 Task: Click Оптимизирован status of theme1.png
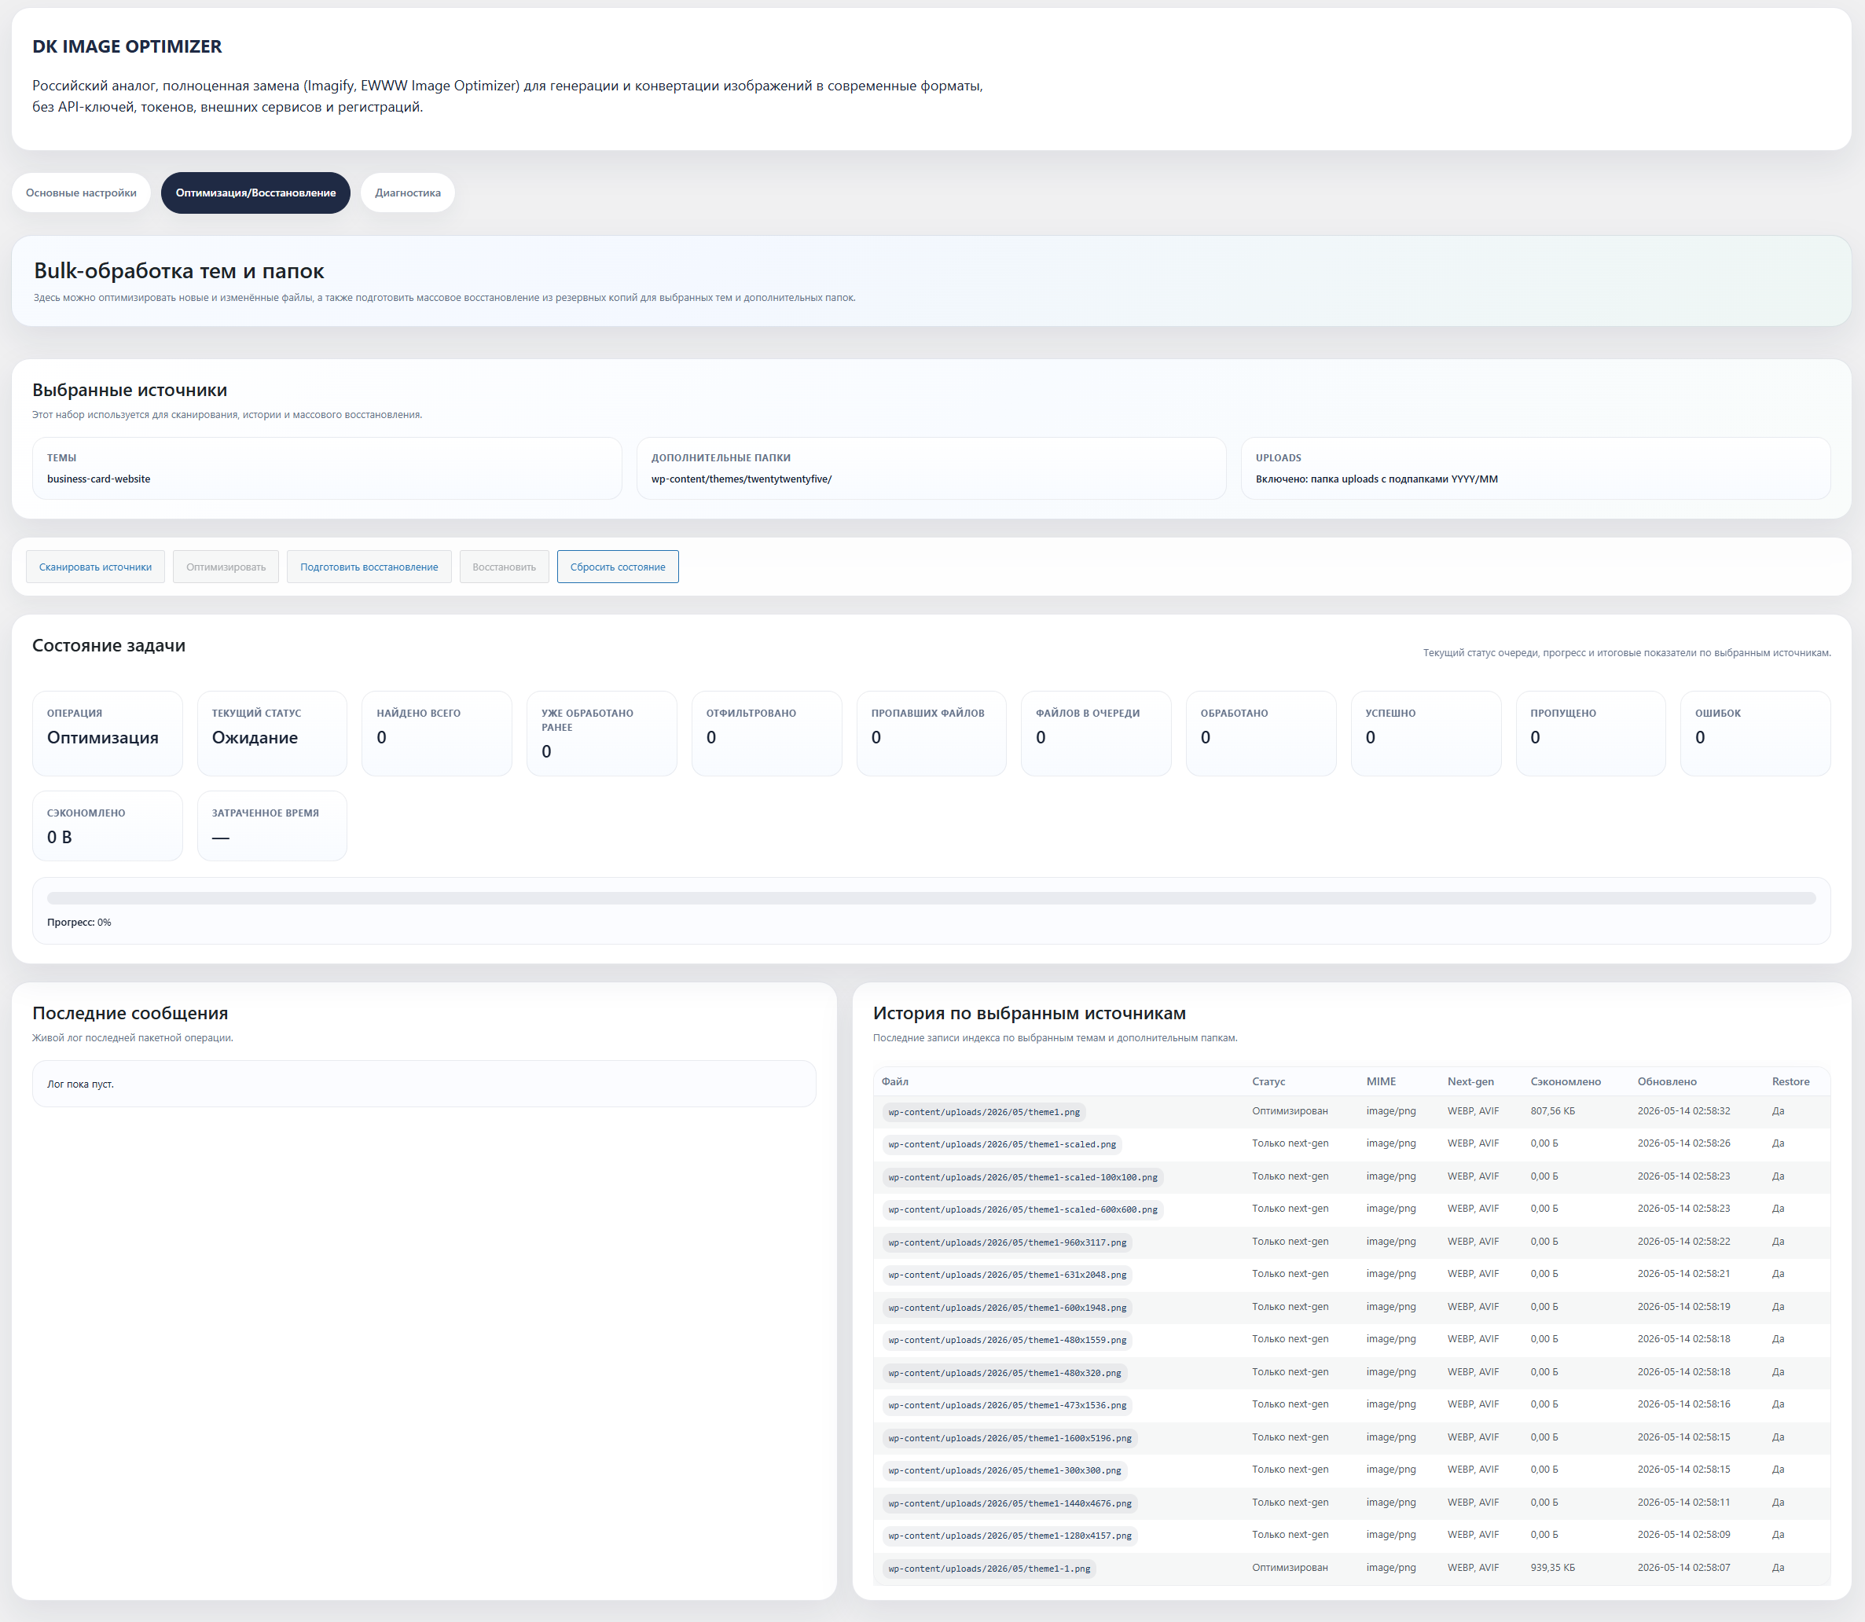point(1290,1110)
